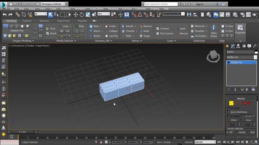
Task: Click the Box001 object name field
Action: coord(240,52)
